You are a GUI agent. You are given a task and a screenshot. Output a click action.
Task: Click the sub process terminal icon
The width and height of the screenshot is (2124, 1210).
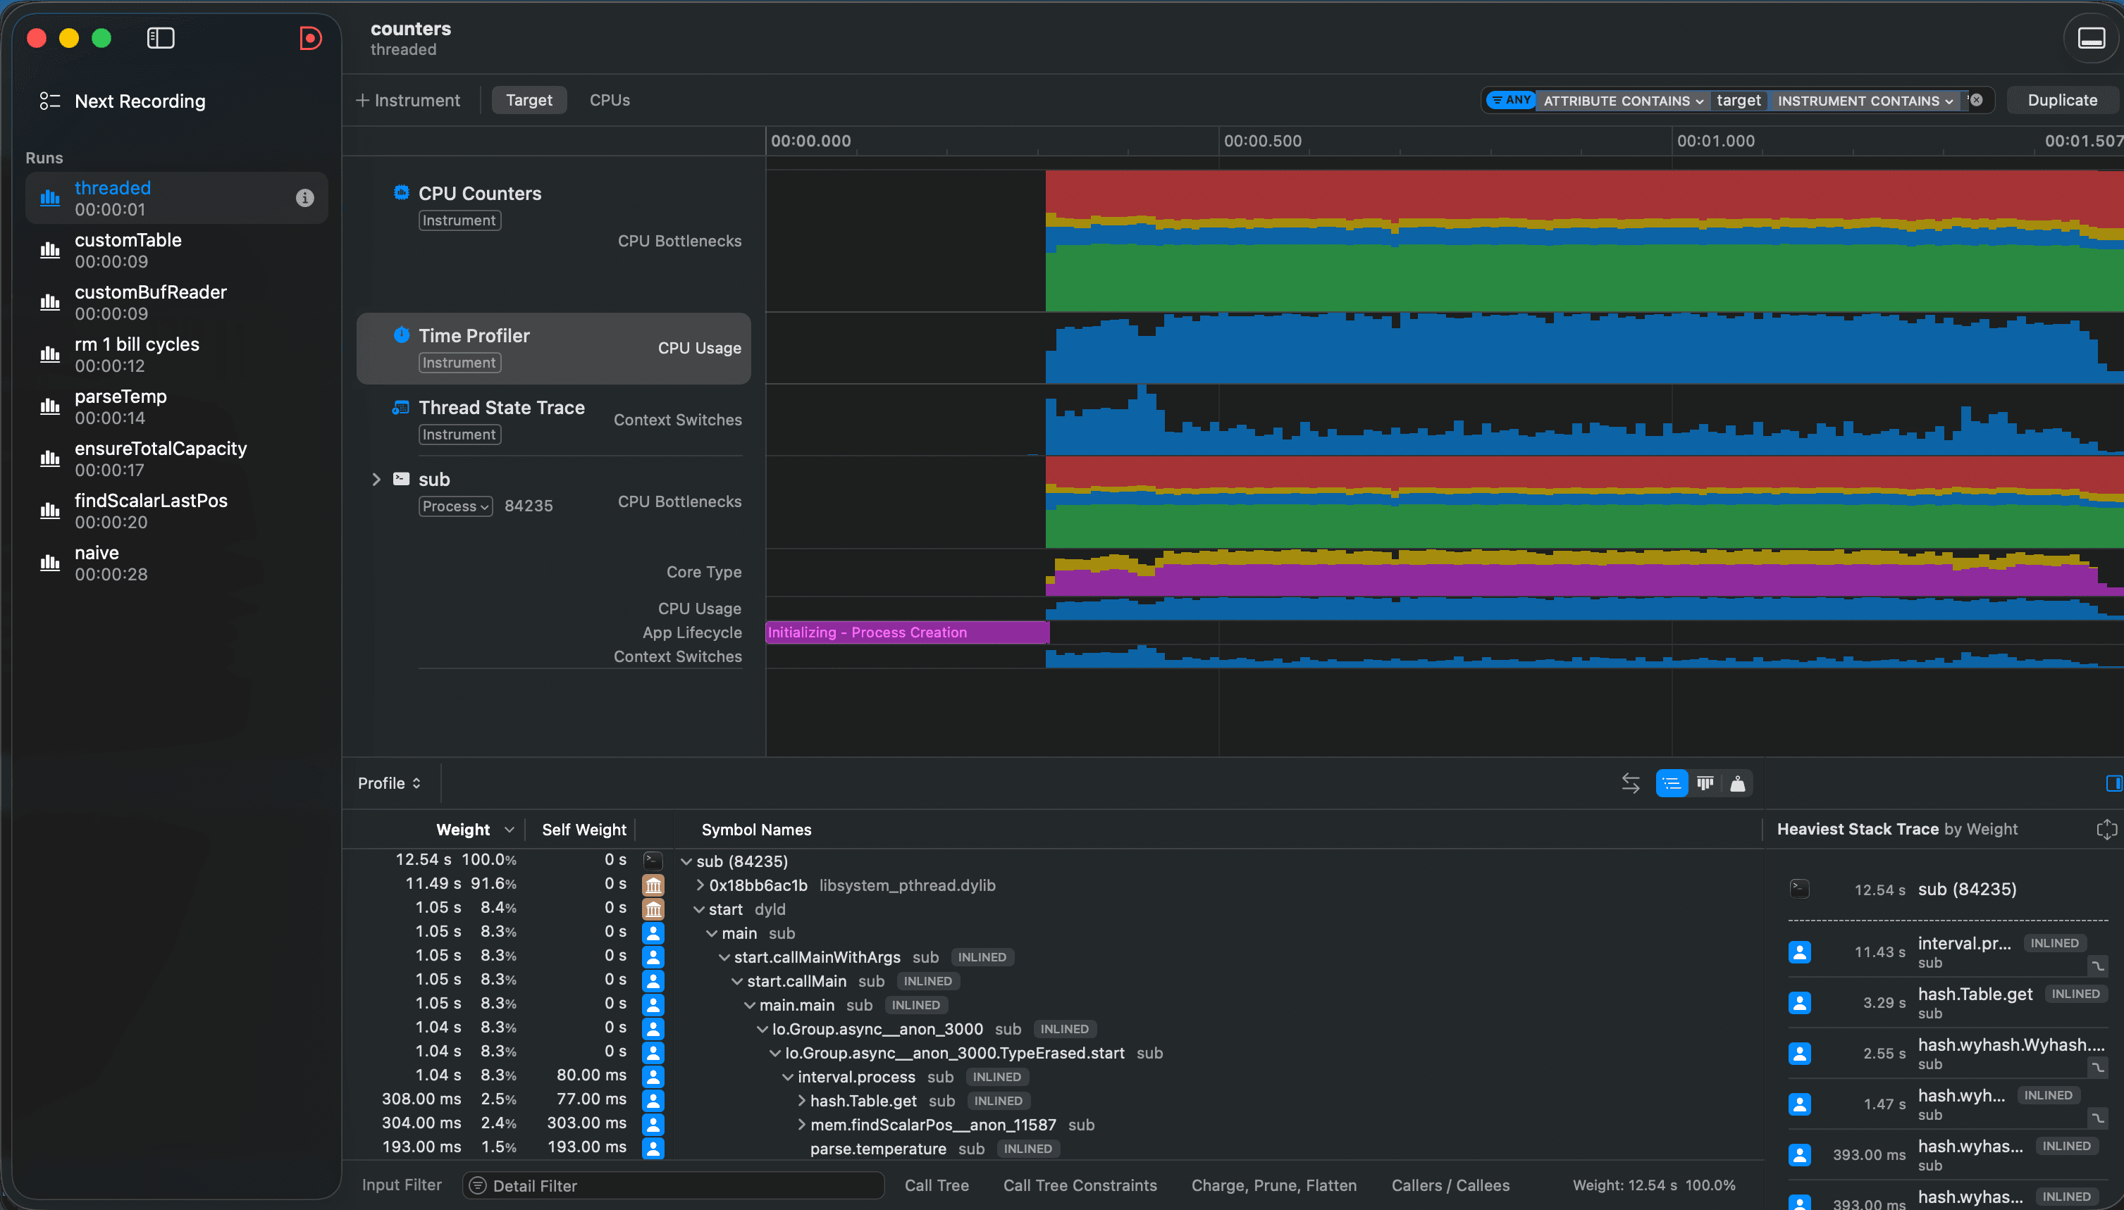402,479
